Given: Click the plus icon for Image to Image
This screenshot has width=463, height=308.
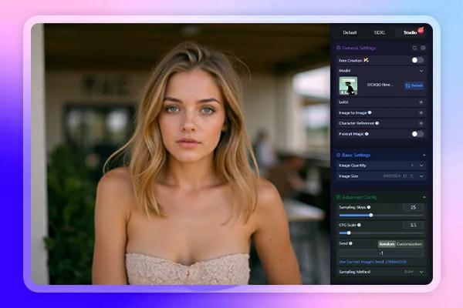Looking at the screenshot, I should pos(421,113).
